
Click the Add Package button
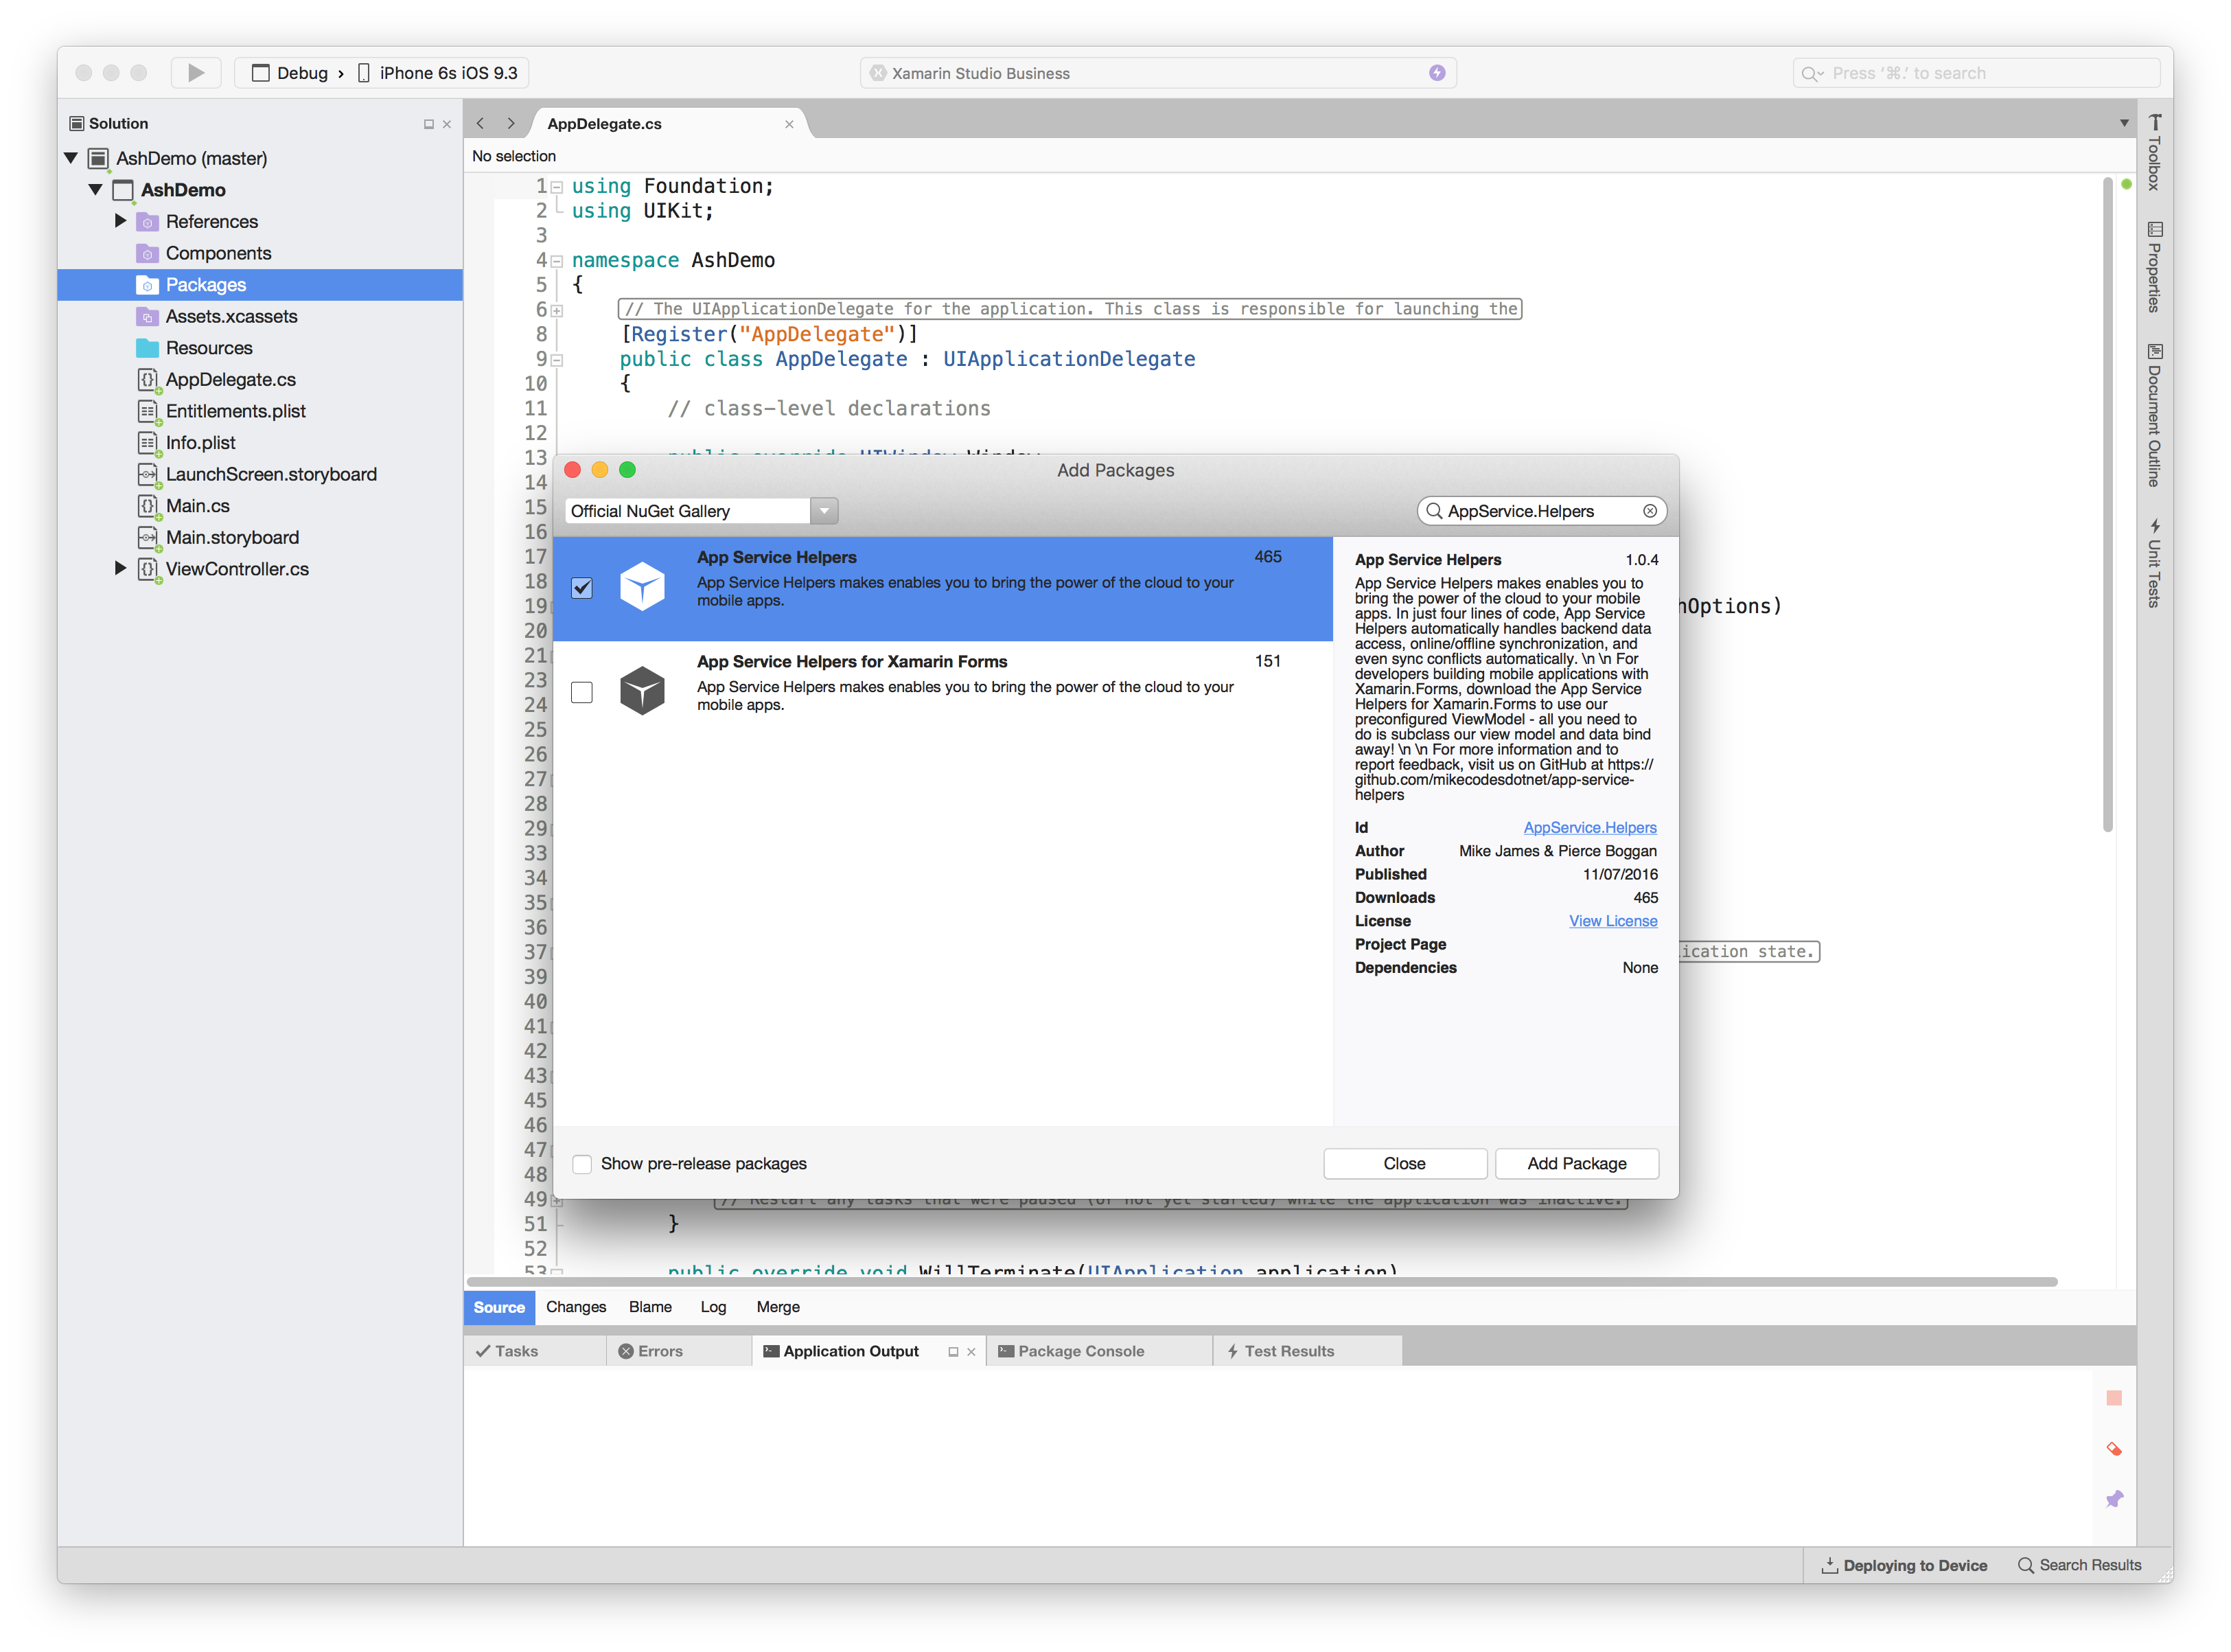click(x=1576, y=1163)
